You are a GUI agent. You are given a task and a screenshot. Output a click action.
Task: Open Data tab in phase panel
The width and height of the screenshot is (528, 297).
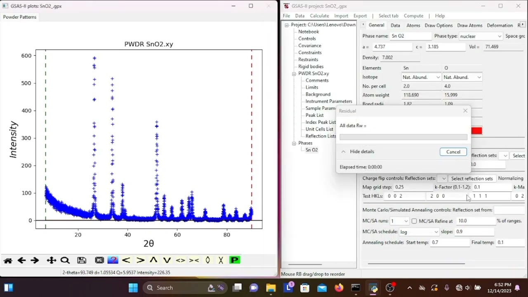pyautogui.click(x=395, y=25)
